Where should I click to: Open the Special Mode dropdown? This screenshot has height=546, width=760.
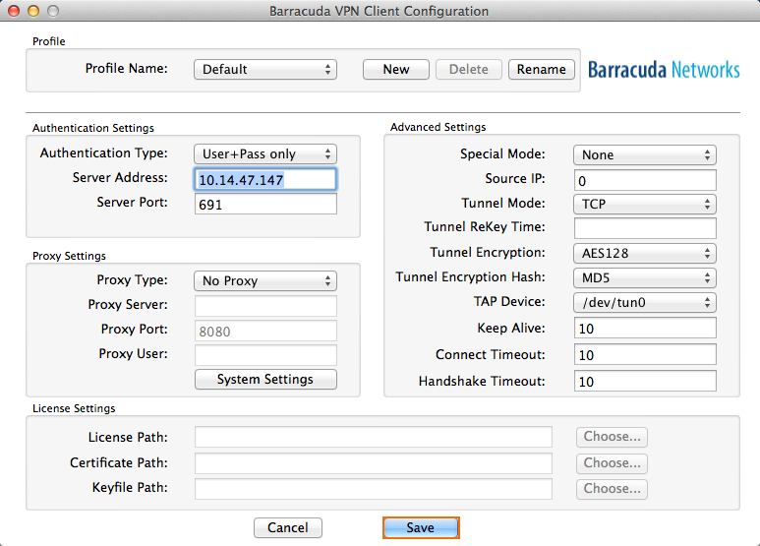point(645,155)
